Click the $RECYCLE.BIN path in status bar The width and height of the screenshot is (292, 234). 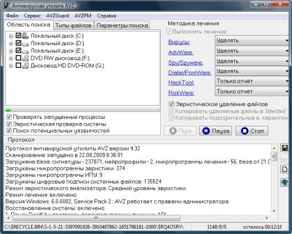pos(94,227)
